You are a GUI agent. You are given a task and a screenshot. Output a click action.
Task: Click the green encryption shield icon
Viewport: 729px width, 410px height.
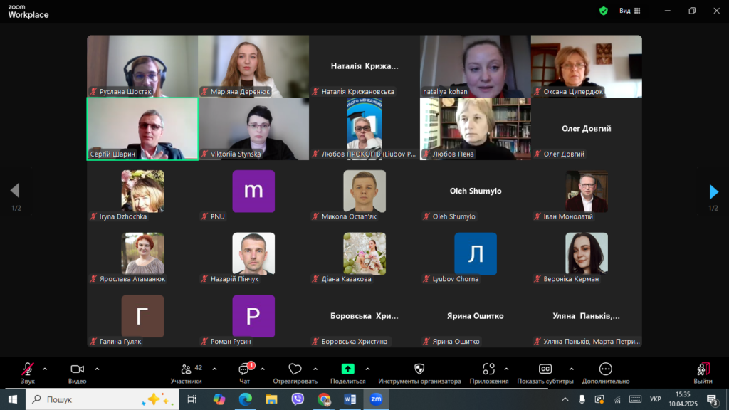point(604,11)
